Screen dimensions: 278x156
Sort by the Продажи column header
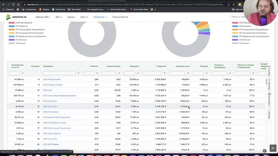click(x=134, y=66)
